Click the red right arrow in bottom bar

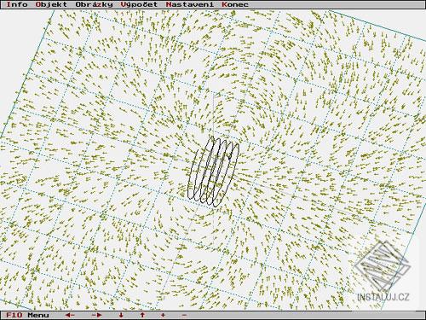click(x=96, y=315)
